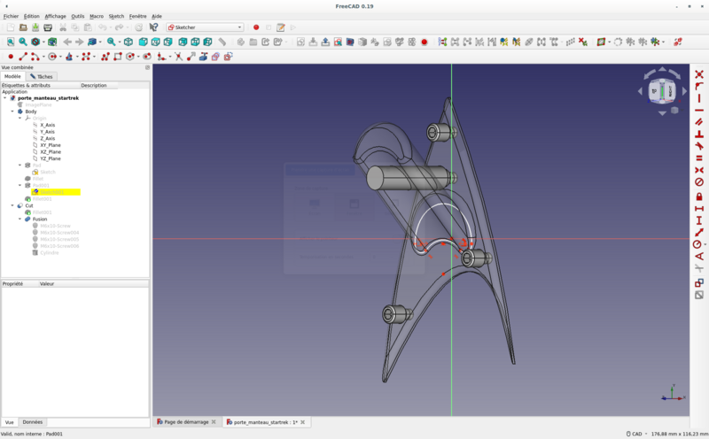Open the circle tool dropdown arrow
This screenshot has width=709, height=439.
coord(60,57)
